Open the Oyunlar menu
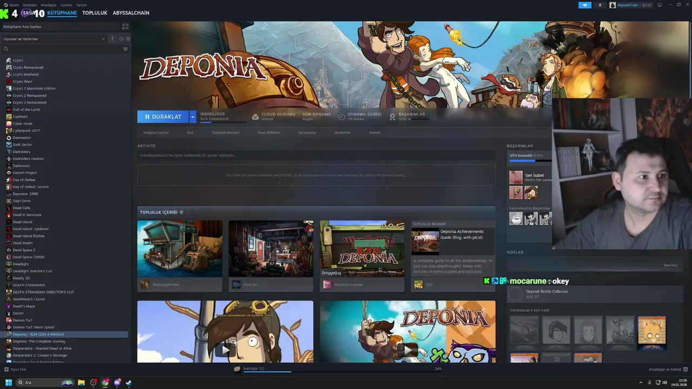The width and height of the screenshot is (692, 389). click(x=66, y=5)
